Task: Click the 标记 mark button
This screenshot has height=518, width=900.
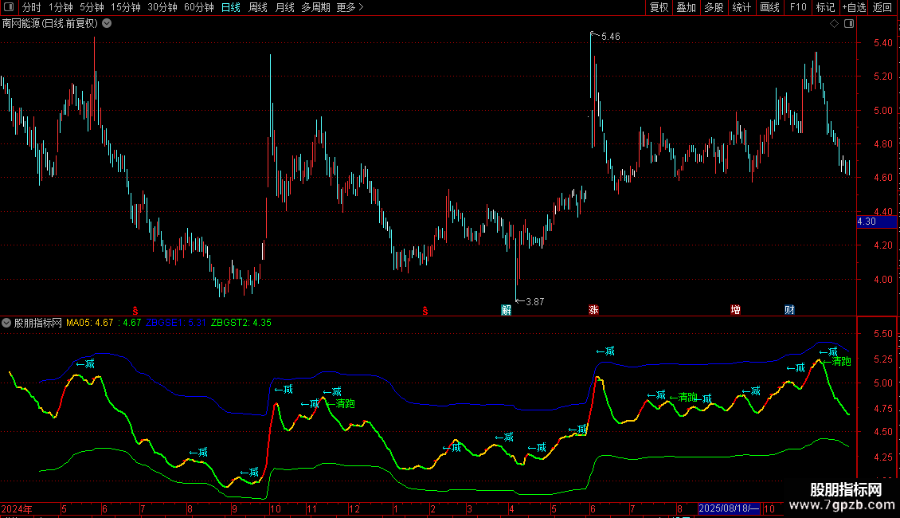Action: [825, 7]
